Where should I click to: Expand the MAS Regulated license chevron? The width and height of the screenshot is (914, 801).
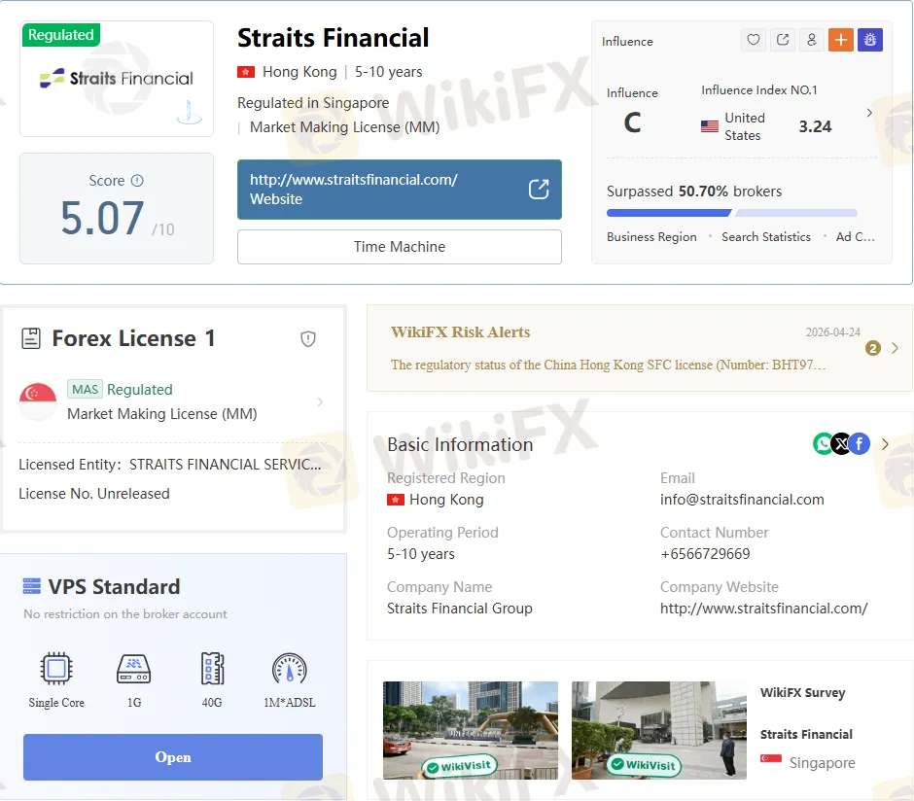point(320,401)
